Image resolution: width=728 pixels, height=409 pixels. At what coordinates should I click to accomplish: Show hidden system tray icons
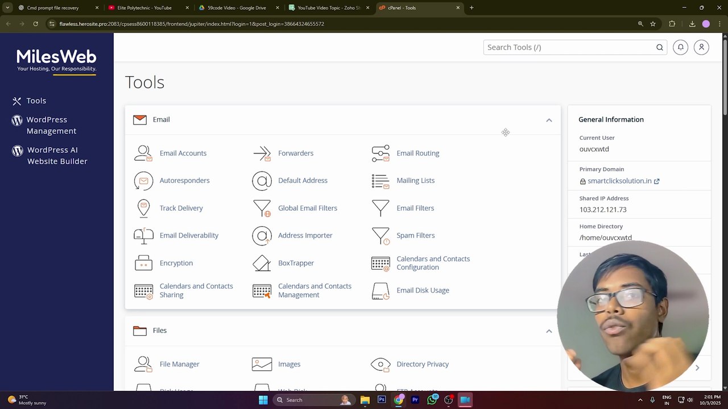click(x=640, y=400)
